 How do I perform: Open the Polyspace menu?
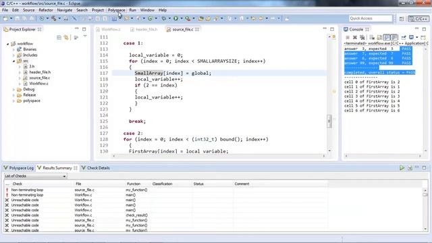[x=116, y=10]
